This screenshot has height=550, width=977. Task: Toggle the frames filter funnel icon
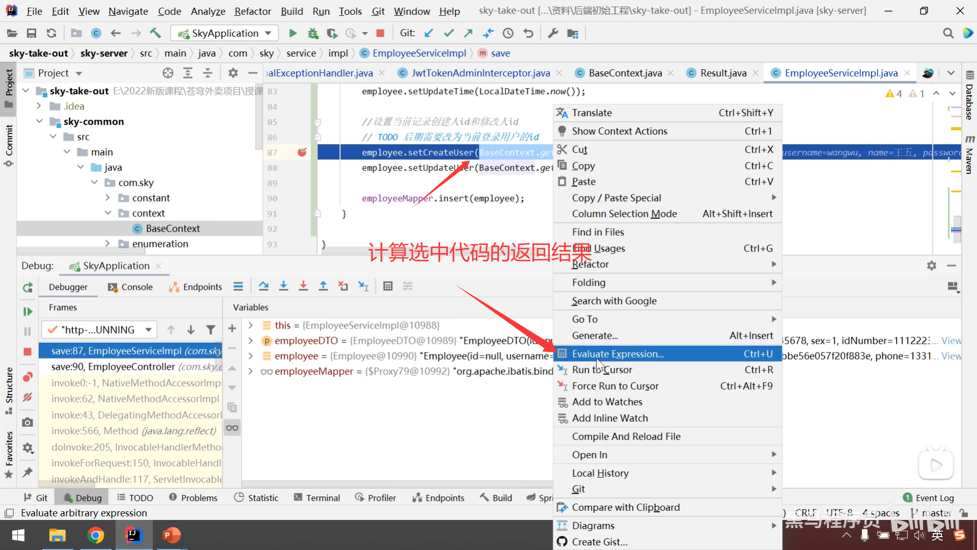211,330
